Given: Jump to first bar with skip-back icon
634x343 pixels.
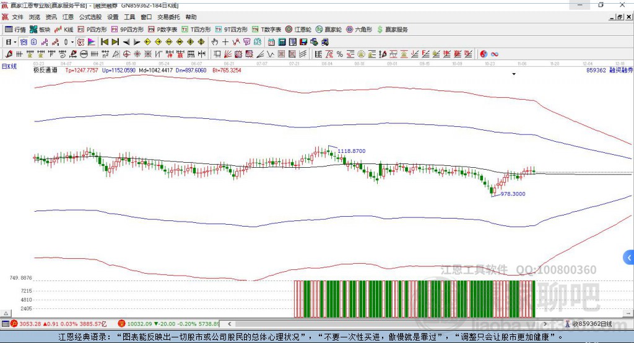Looking at the screenshot, I should [104, 42].
